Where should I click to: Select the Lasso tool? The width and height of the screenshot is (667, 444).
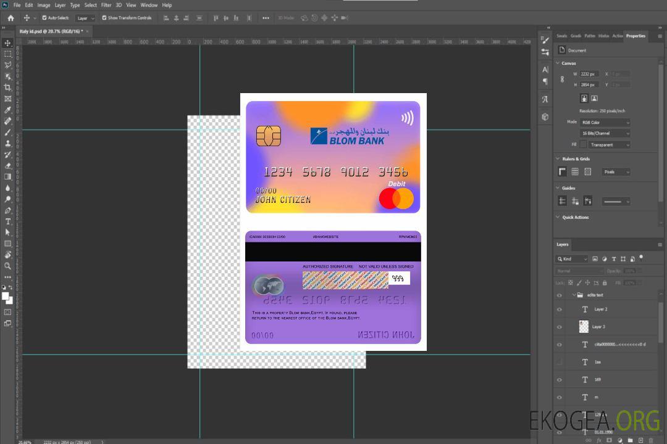tap(7, 65)
